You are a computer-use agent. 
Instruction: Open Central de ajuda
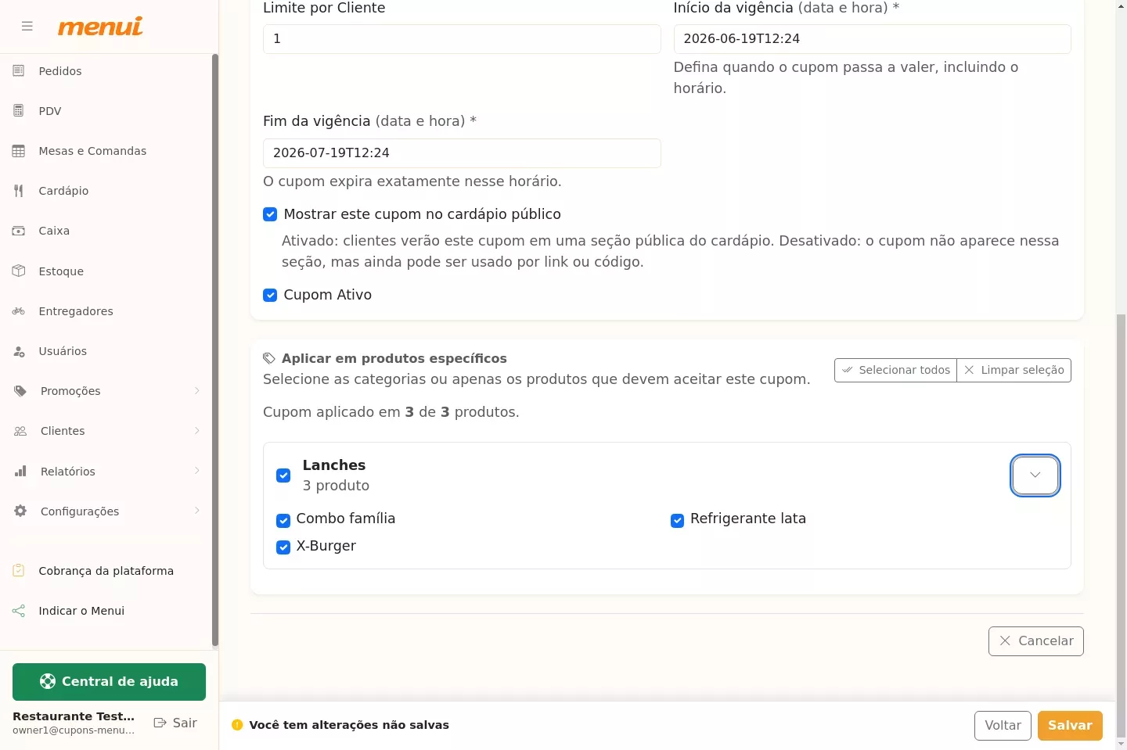tap(109, 682)
